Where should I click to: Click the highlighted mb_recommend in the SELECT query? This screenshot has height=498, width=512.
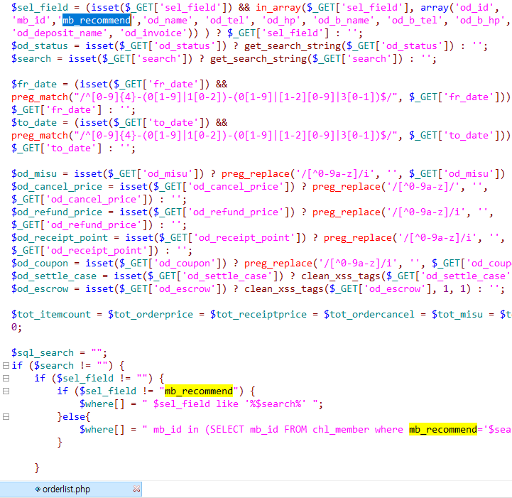pyautogui.click(x=442, y=430)
